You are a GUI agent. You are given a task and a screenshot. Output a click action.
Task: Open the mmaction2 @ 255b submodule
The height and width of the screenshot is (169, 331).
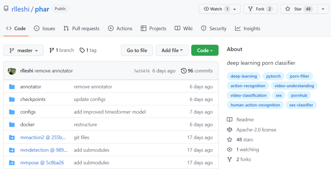(x=43, y=137)
